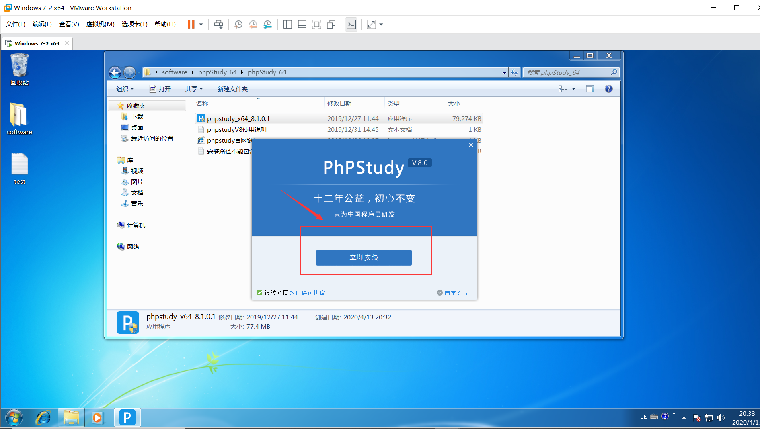This screenshot has width=760, height=429.
Task: Close the Windows 7-2 x64 tab
Action: click(x=67, y=43)
